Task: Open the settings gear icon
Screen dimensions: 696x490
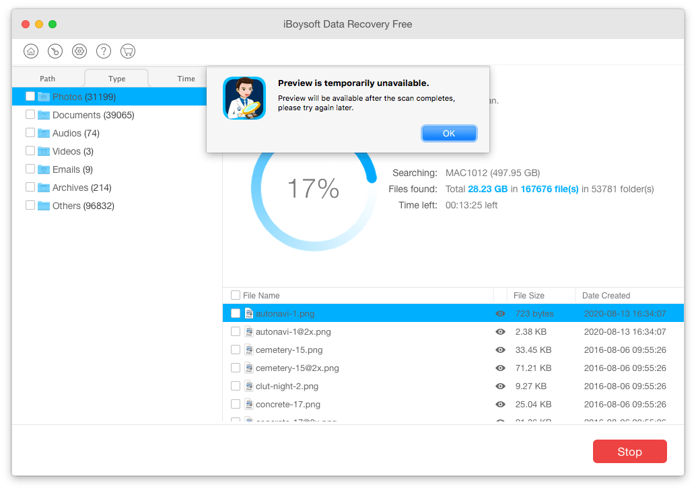Action: click(x=79, y=51)
